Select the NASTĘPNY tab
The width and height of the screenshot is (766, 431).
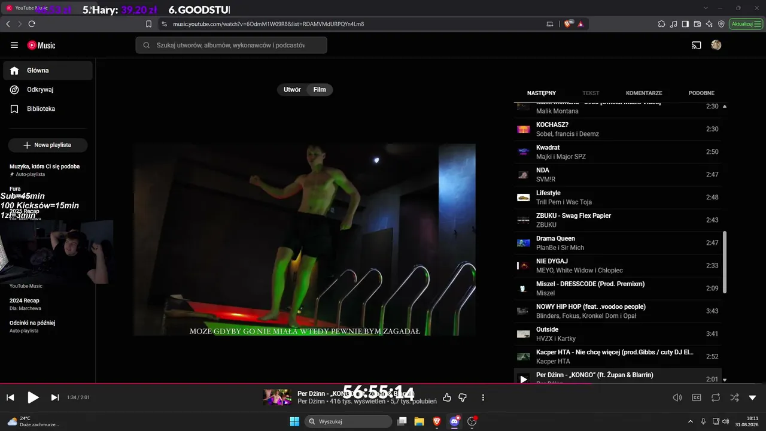point(542,93)
